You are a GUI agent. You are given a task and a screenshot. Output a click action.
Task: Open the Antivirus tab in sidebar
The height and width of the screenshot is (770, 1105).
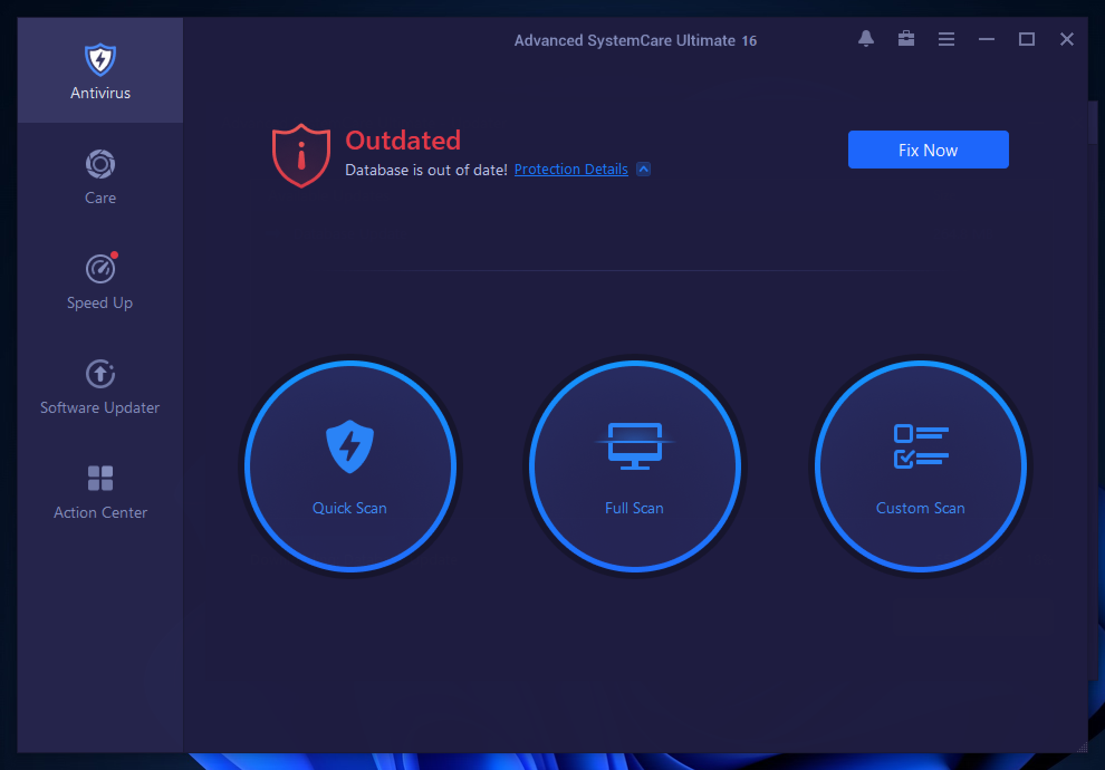[x=100, y=70]
